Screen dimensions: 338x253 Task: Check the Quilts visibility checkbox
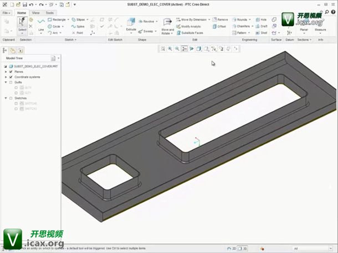(11, 82)
